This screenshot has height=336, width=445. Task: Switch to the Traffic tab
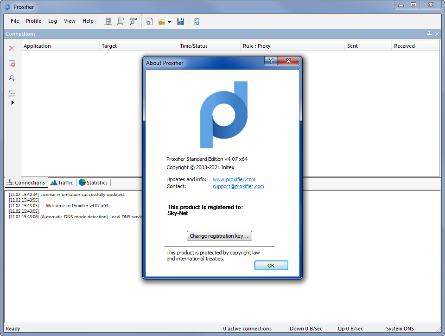coord(62,183)
